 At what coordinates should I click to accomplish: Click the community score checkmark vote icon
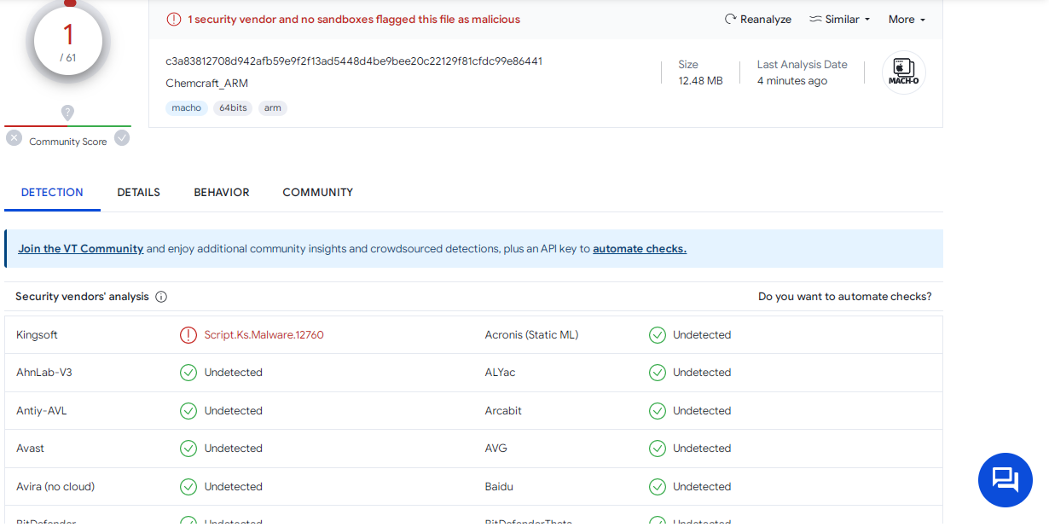coord(122,138)
